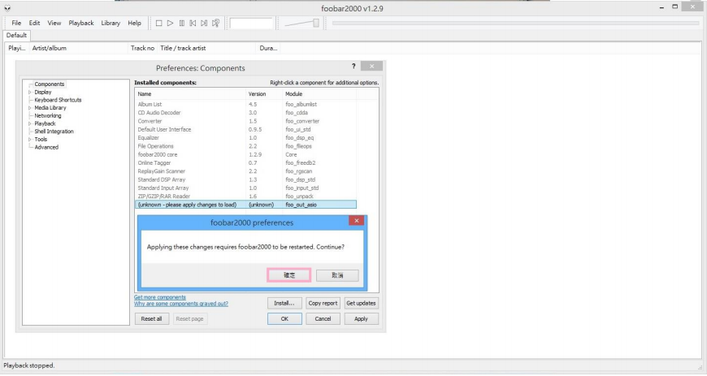Select the ReplayGain Scanner component row
The width and height of the screenshot is (707, 376).
coord(245,171)
